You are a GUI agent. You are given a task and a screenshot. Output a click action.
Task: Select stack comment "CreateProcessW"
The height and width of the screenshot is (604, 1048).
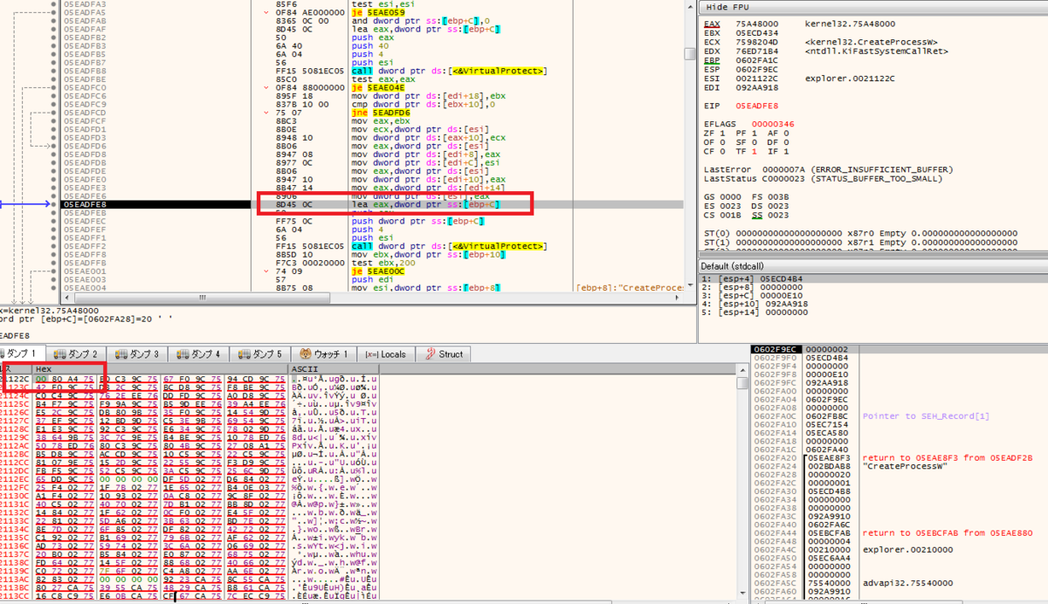click(x=904, y=466)
